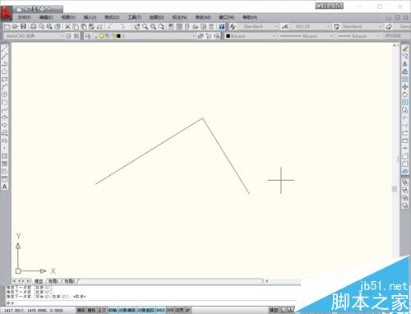Select the Array modify tool
The width and height of the screenshot is (411, 314).
[405, 80]
